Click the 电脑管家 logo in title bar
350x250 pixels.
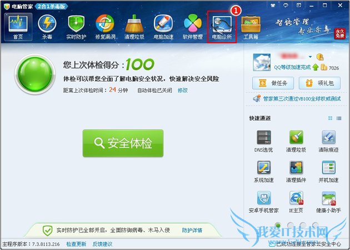pos(7,6)
